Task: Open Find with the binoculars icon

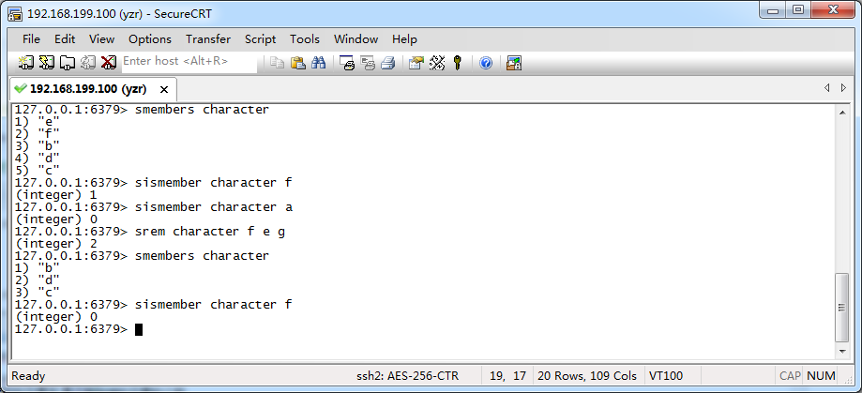Action: [318, 63]
